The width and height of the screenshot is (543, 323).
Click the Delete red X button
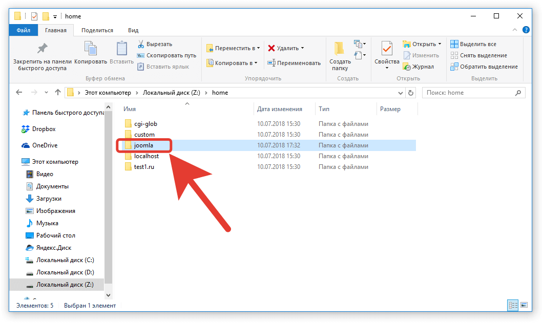[272, 48]
